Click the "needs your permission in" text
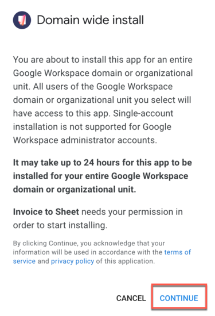The image size is (215, 316). pos(132,212)
